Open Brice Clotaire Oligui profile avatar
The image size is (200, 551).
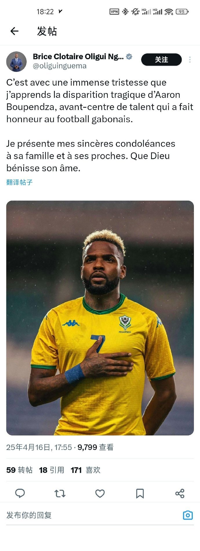click(17, 62)
